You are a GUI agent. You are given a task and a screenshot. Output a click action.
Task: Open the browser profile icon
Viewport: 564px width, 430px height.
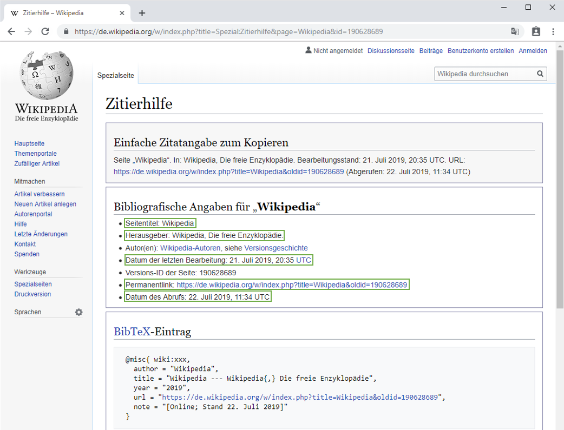pyautogui.click(x=536, y=32)
